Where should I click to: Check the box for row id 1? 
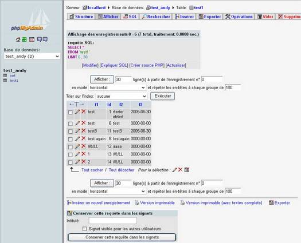pyautogui.click(x=71, y=112)
